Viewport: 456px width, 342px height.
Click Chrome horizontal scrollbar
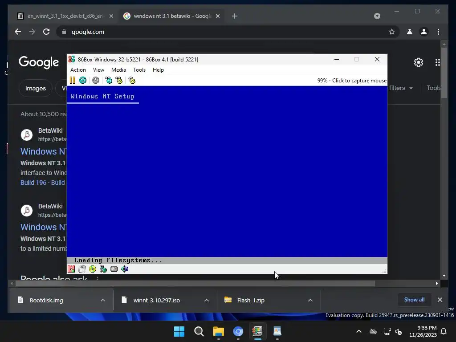[195, 283]
